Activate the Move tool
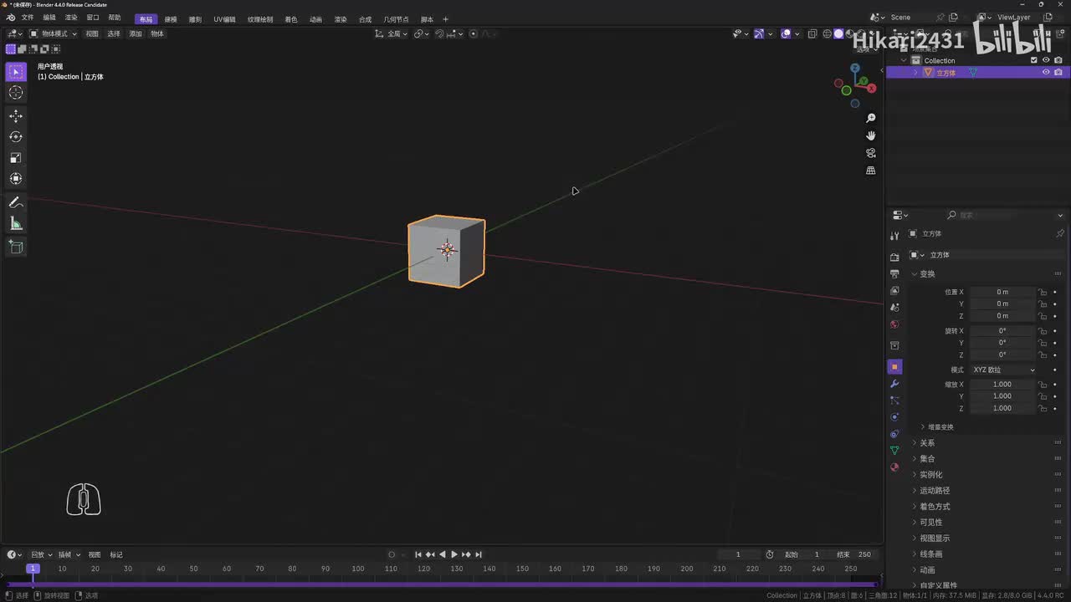Viewport: 1071px width, 602px height. coord(16,116)
